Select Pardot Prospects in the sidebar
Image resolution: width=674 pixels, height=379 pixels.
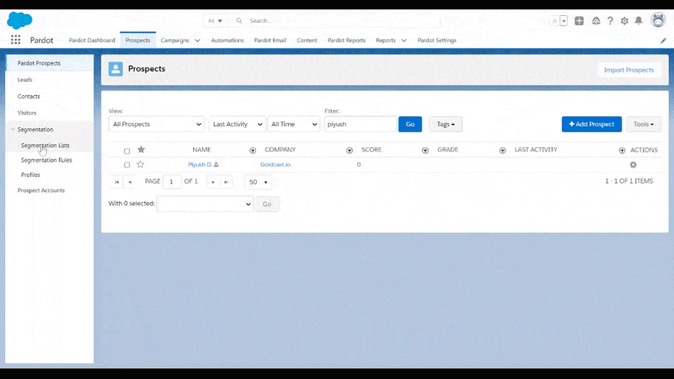tap(50, 63)
